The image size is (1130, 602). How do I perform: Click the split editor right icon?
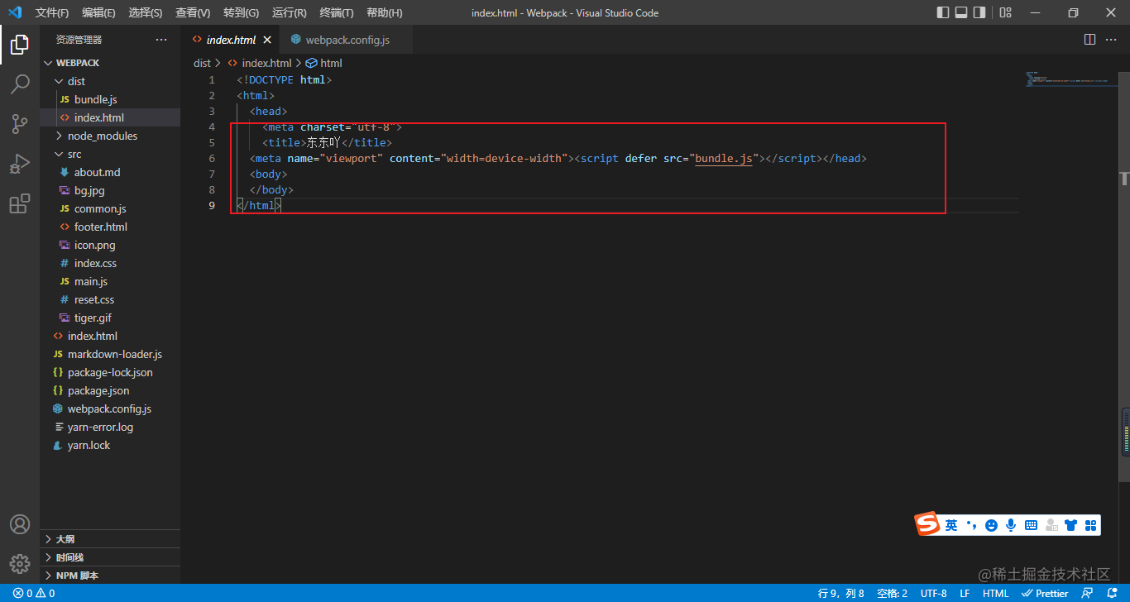[1090, 40]
